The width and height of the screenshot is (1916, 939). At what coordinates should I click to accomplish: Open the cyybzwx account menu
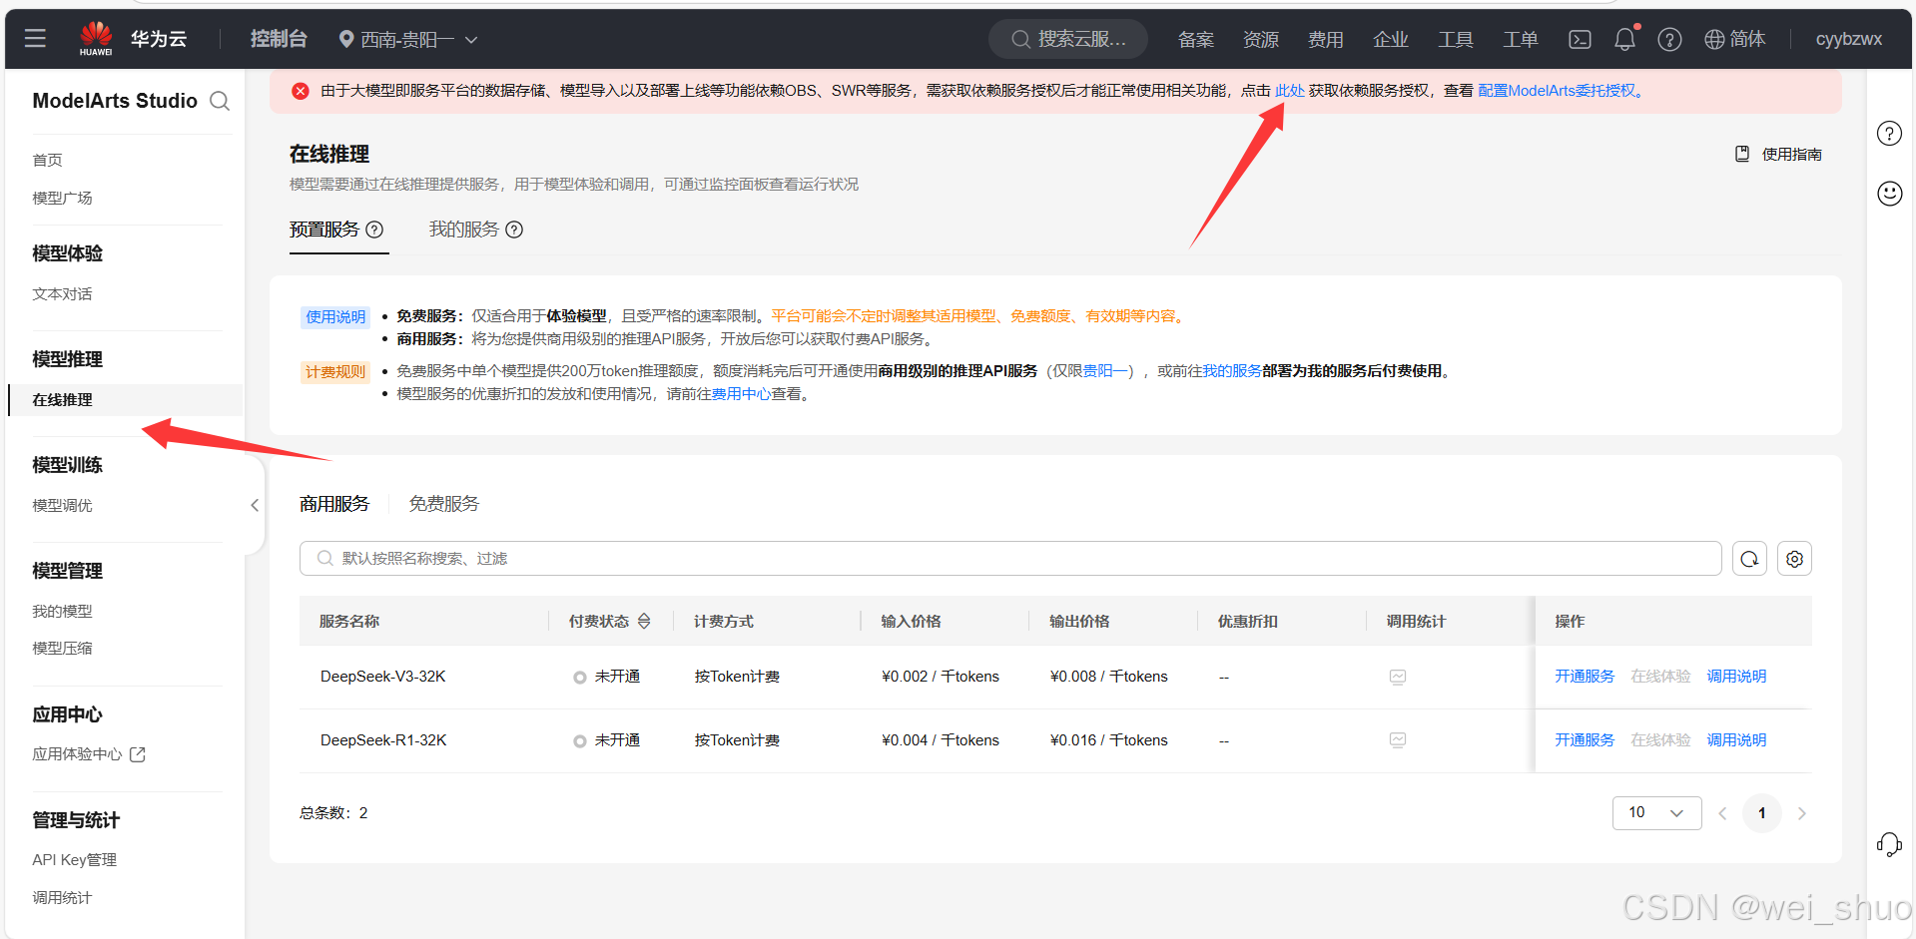[x=1848, y=39]
